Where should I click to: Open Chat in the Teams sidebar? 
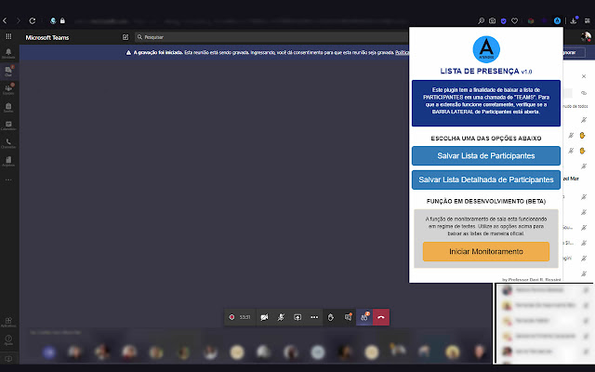[8, 71]
